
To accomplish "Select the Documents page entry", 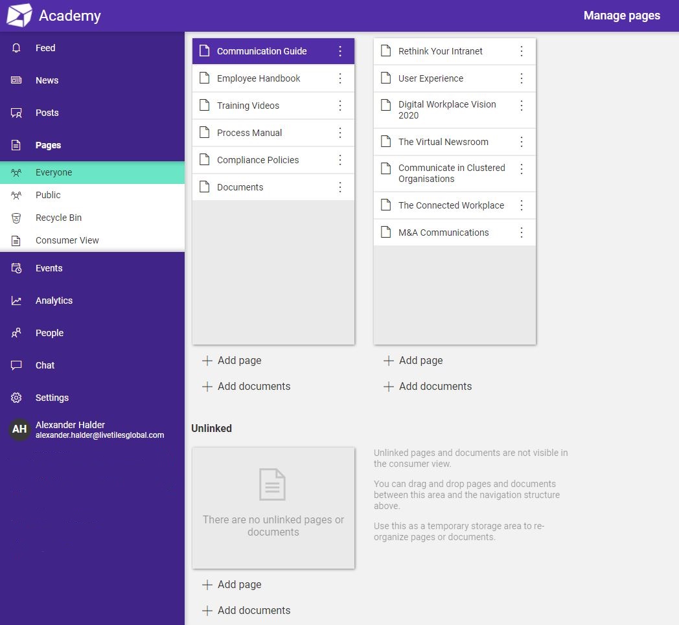I will coord(273,187).
